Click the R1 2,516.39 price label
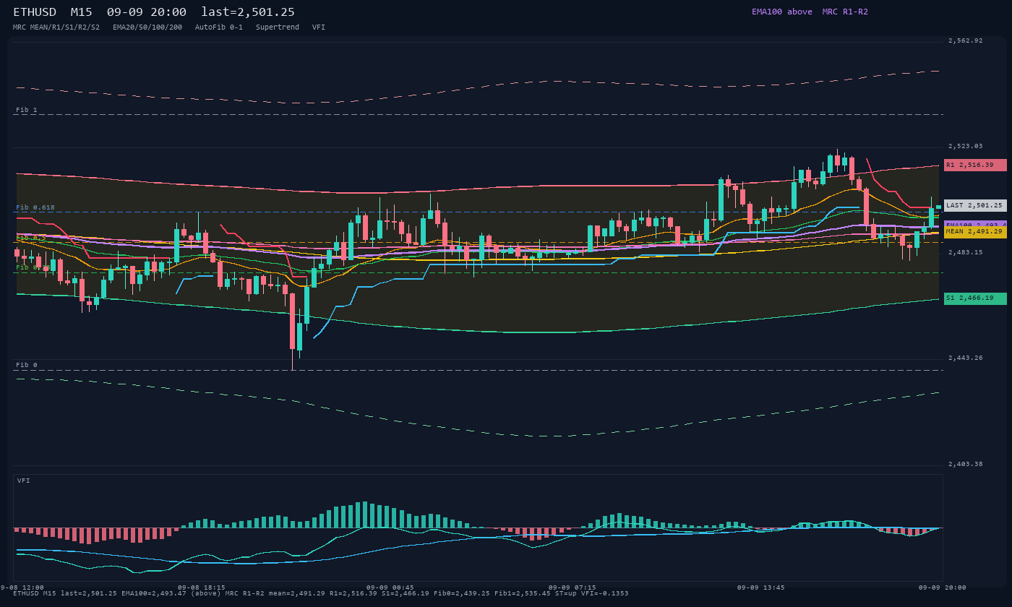This screenshot has height=607, width=1012. tap(975, 165)
